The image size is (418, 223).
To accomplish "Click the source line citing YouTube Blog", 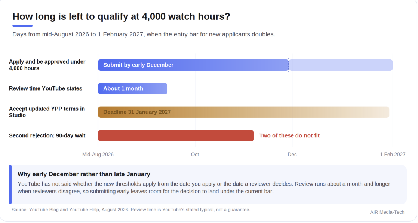I will pyautogui.click(x=131, y=210).
